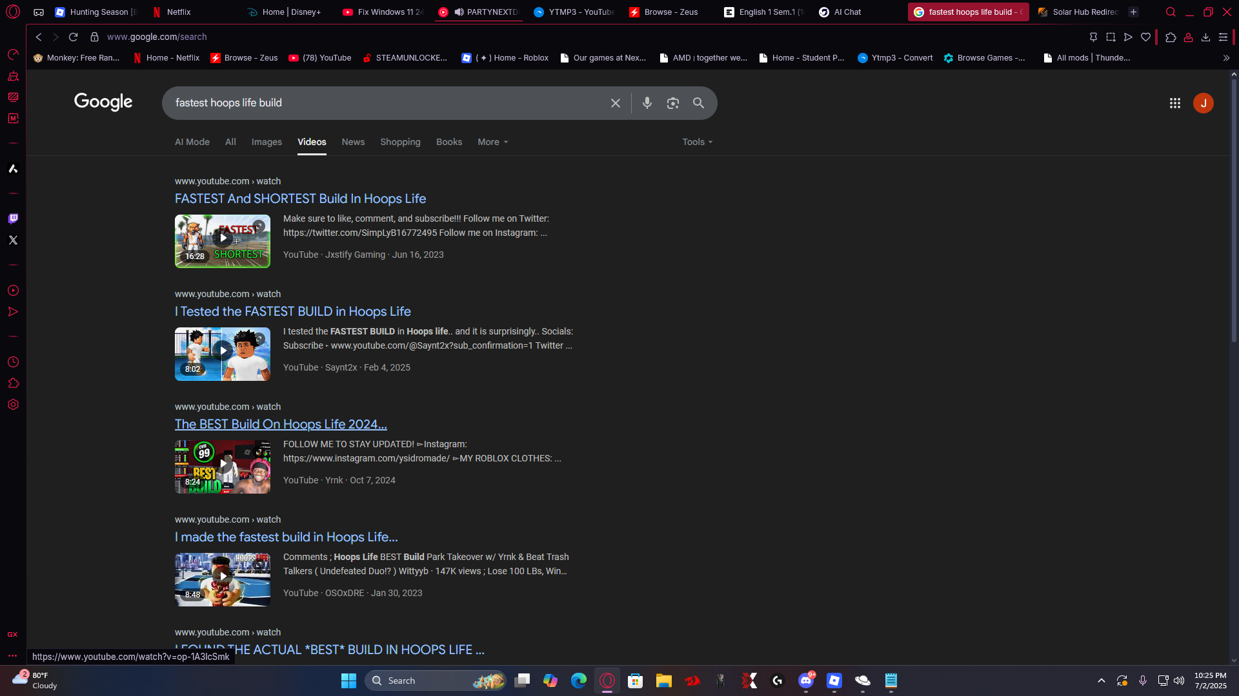
Task: Open the toolbar extensions cube icon
Action: click(x=1171, y=37)
